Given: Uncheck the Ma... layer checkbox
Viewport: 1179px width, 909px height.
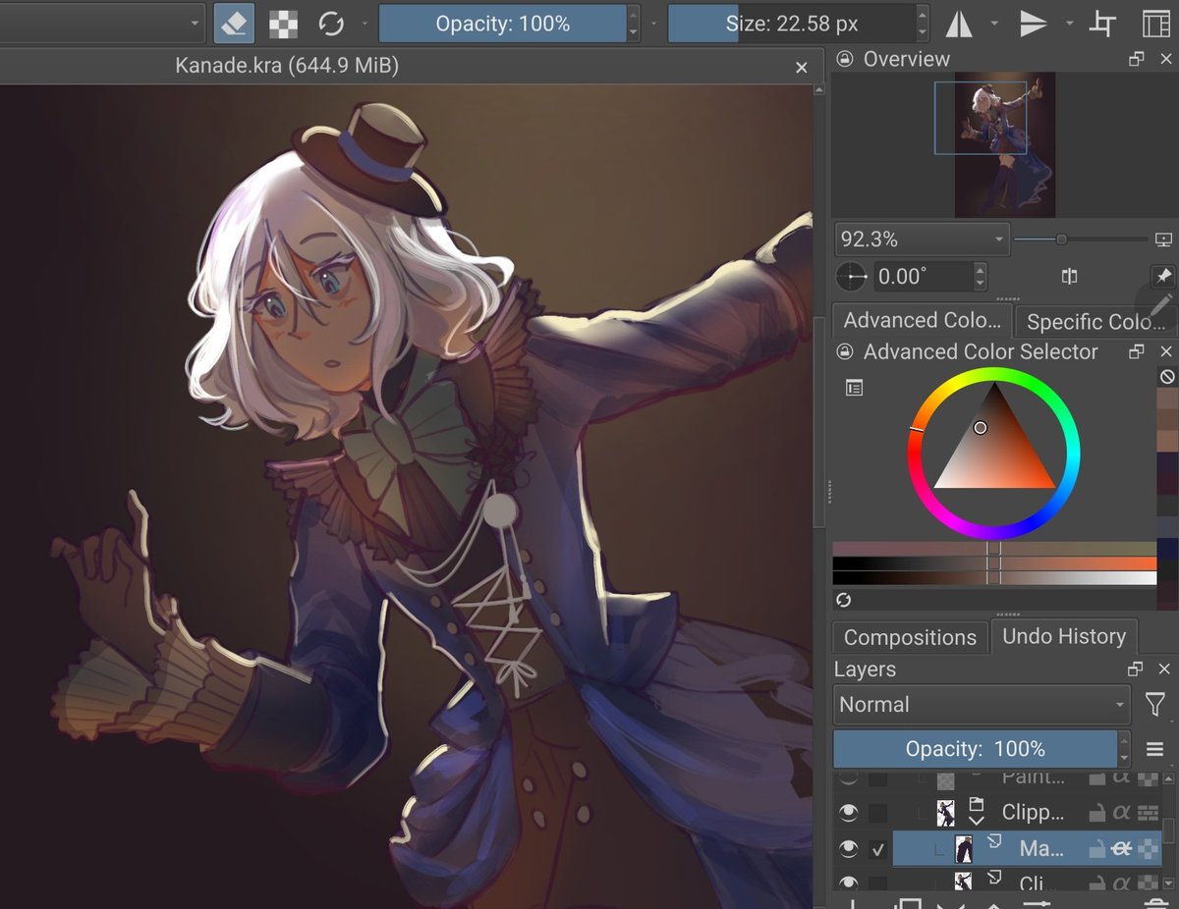Looking at the screenshot, I should pyautogui.click(x=878, y=850).
